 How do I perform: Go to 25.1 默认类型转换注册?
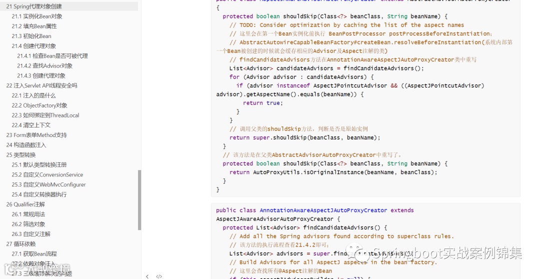click(39, 164)
